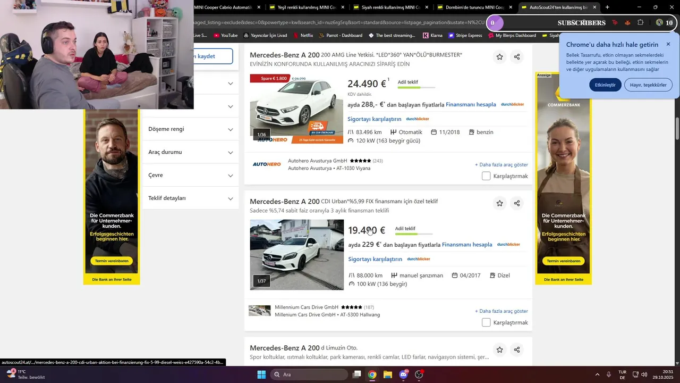Close the Dornbirn'de turuncu MINI tab

point(511,7)
